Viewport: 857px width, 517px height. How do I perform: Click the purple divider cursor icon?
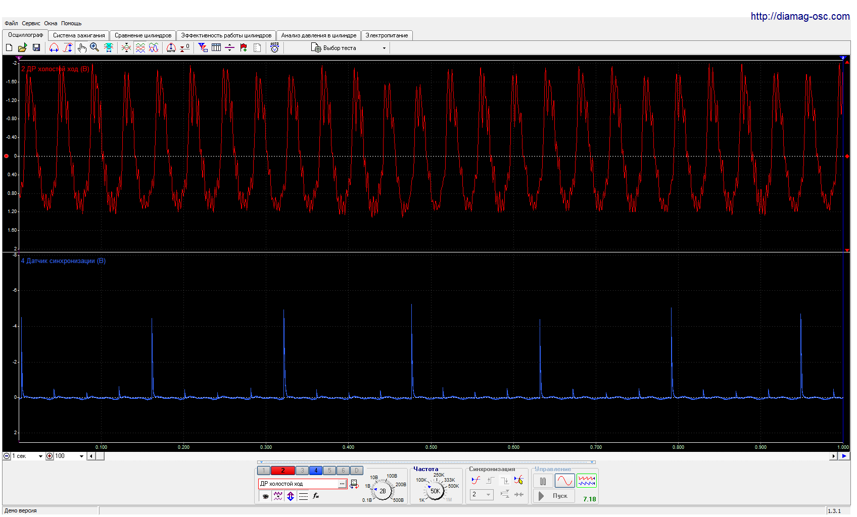229,47
